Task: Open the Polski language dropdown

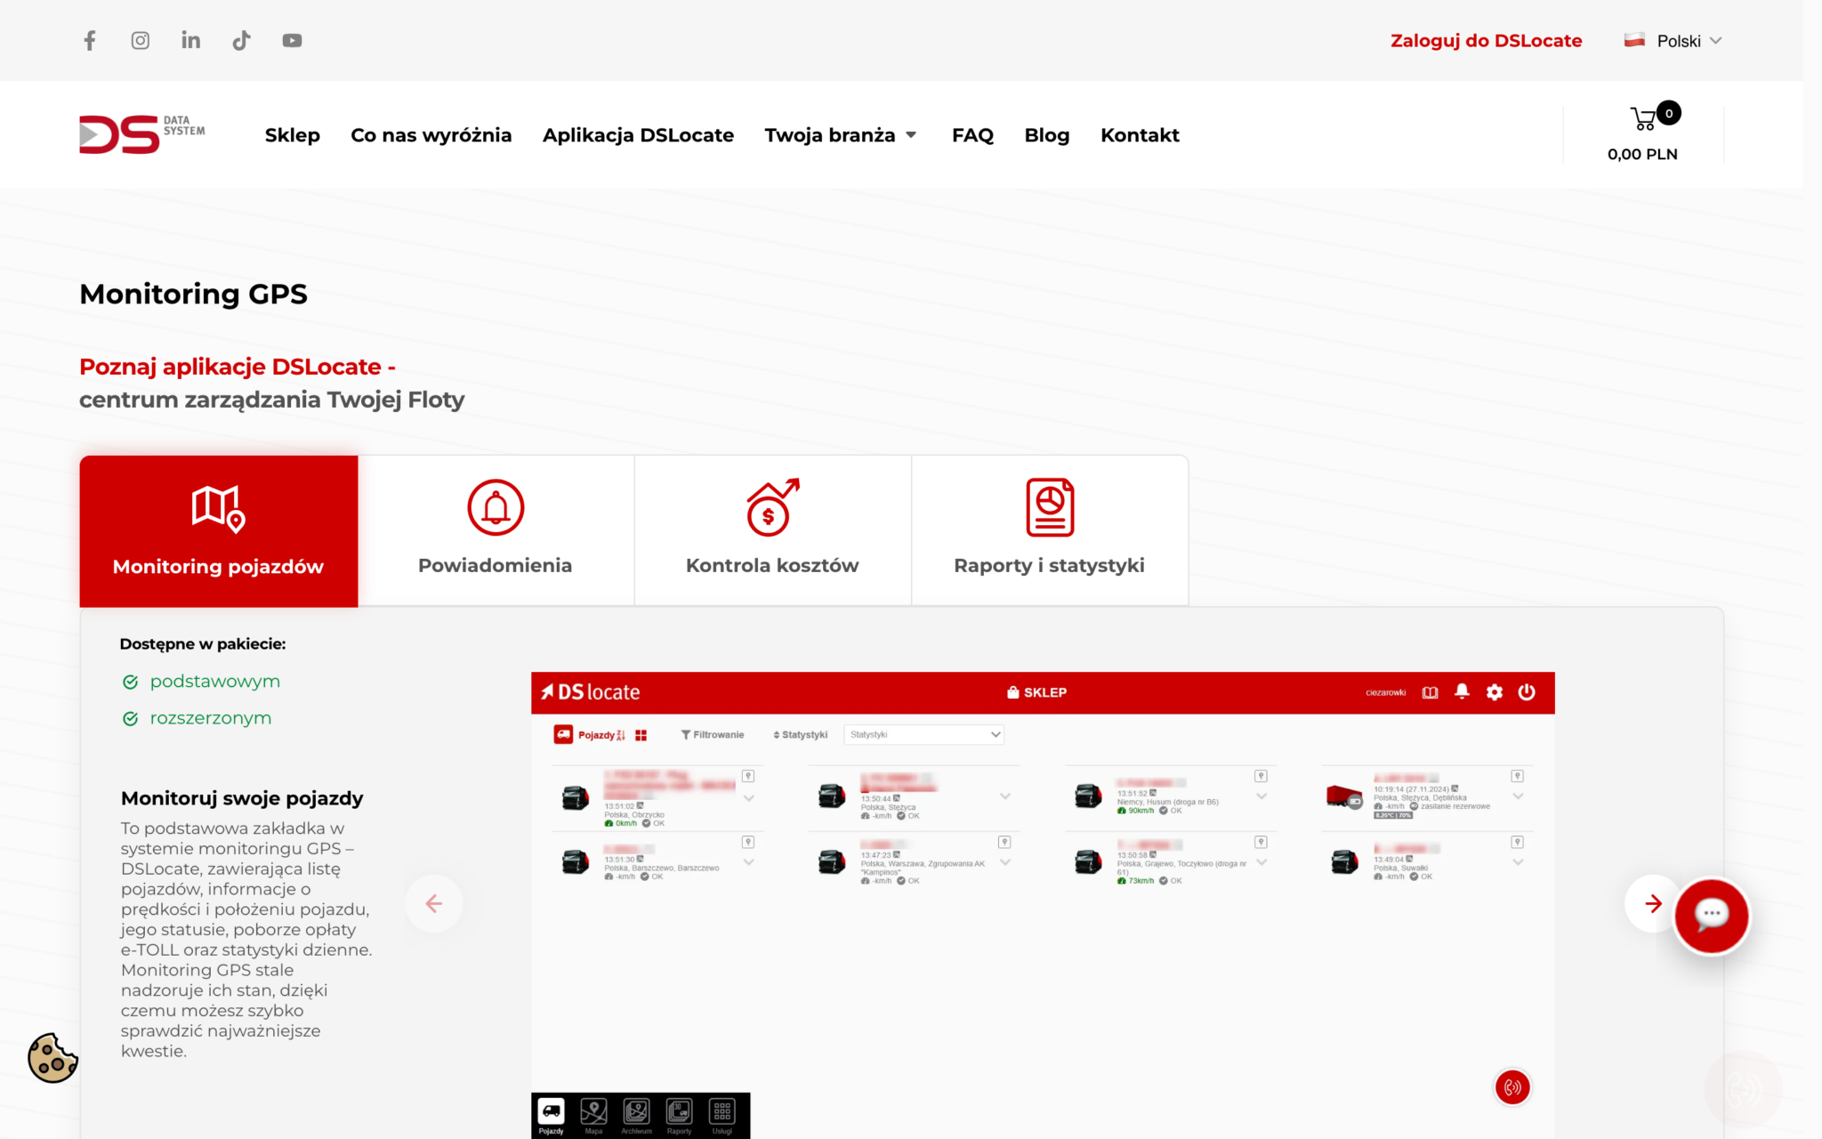Action: tap(1673, 41)
